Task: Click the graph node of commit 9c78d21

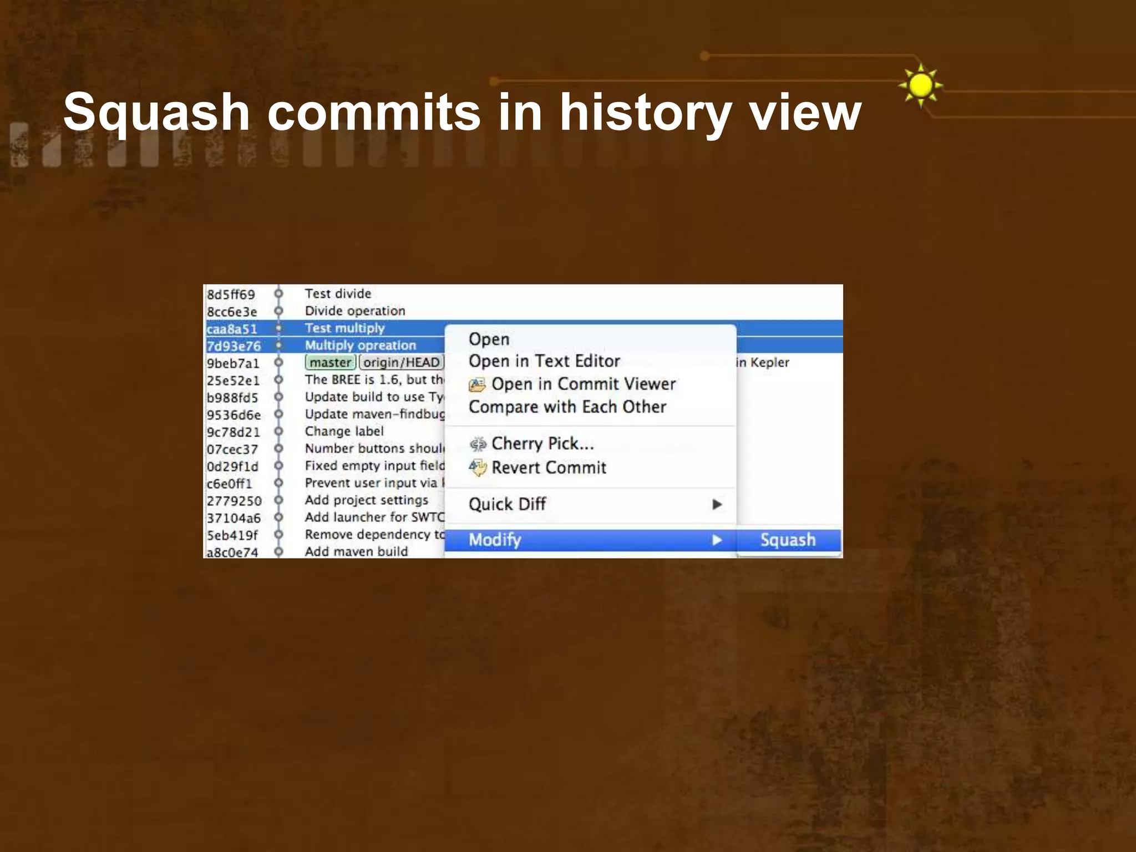Action: pyautogui.click(x=278, y=431)
